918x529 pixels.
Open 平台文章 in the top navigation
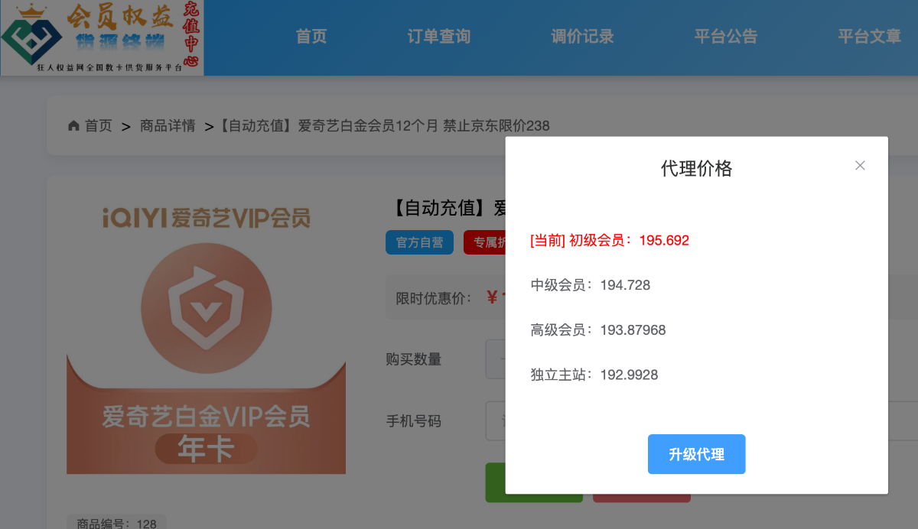[870, 37]
